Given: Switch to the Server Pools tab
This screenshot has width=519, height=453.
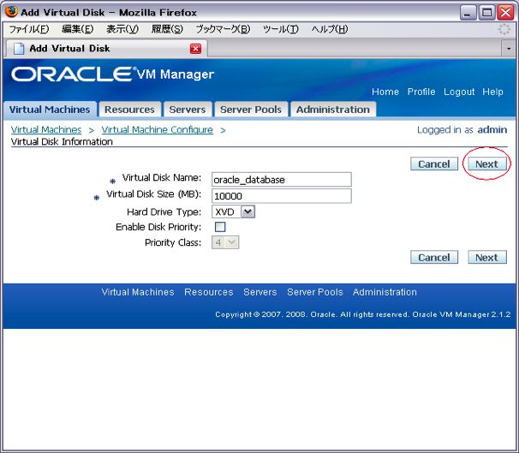Looking at the screenshot, I should click(251, 110).
